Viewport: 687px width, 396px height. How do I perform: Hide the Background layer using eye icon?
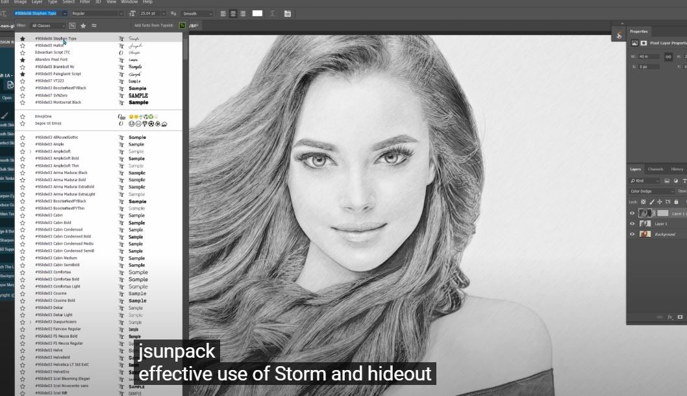[x=632, y=234]
